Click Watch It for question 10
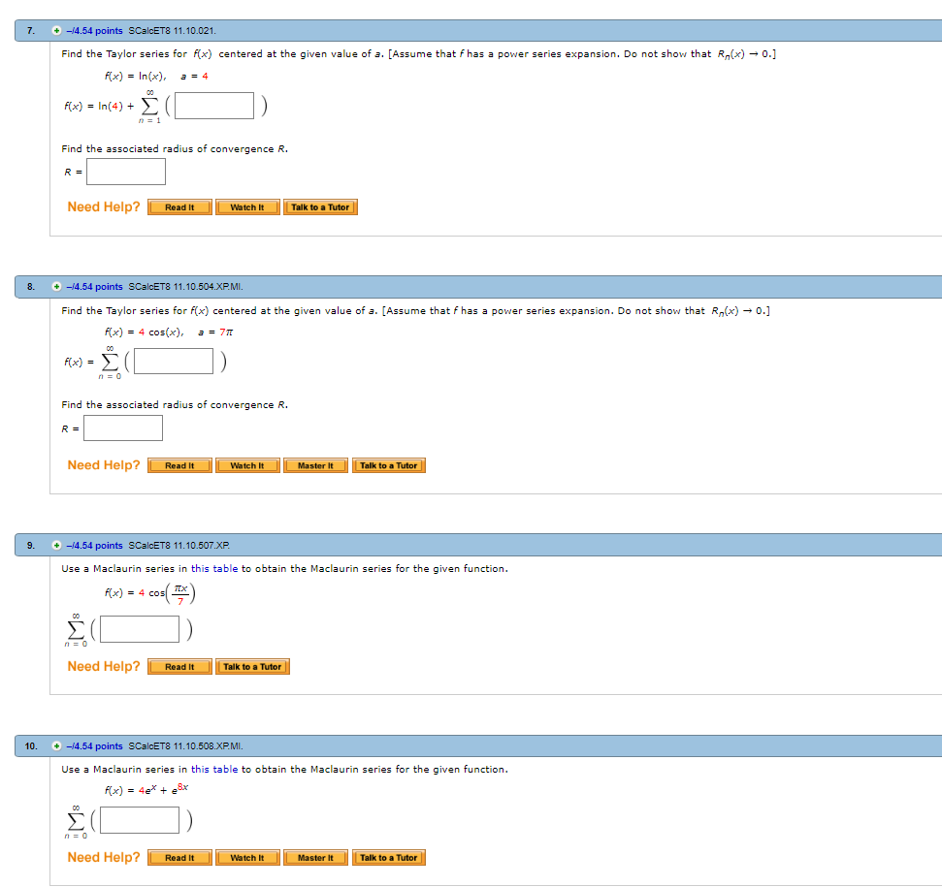The image size is (942, 887). coord(247,857)
